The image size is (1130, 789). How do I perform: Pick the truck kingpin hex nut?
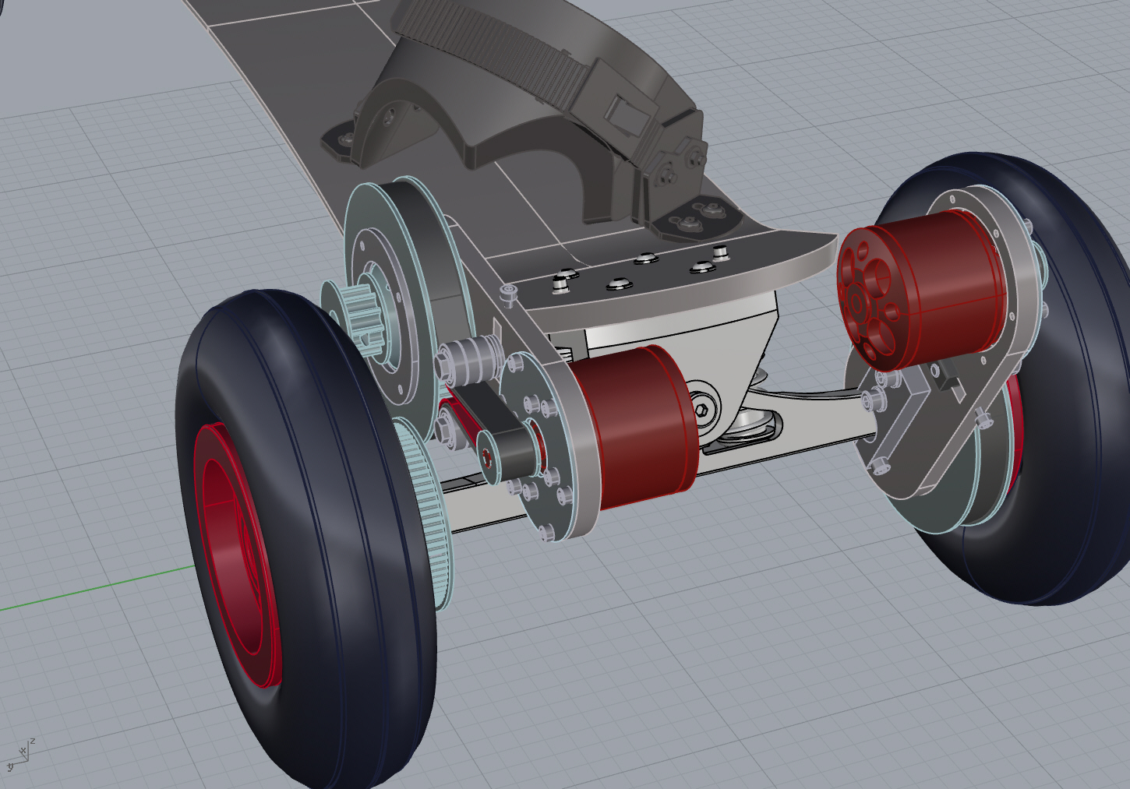(x=703, y=403)
